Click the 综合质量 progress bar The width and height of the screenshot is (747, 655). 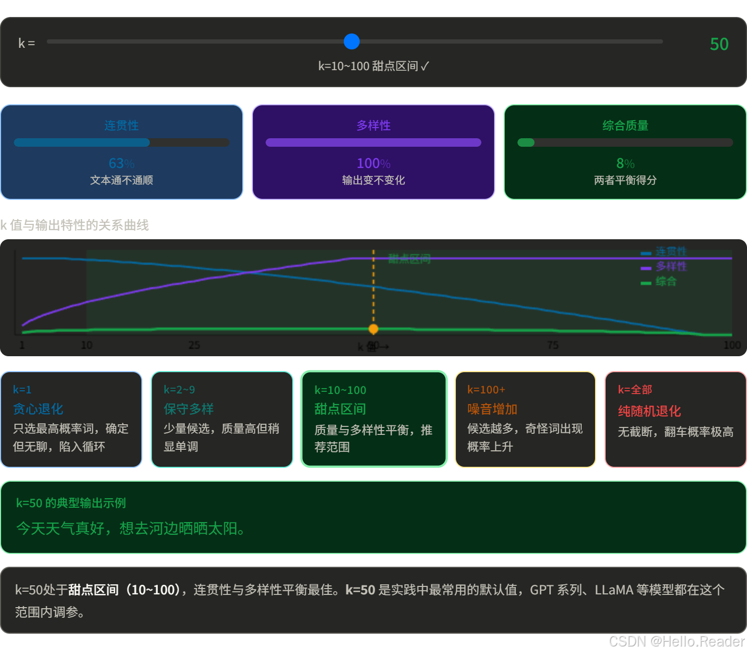625,142
